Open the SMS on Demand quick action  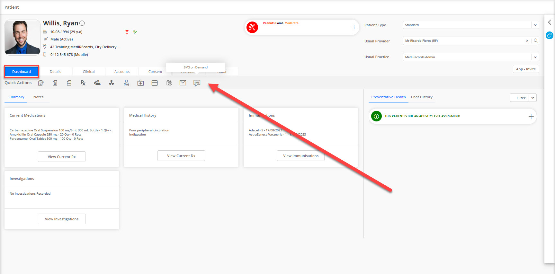click(x=197, y=83)
